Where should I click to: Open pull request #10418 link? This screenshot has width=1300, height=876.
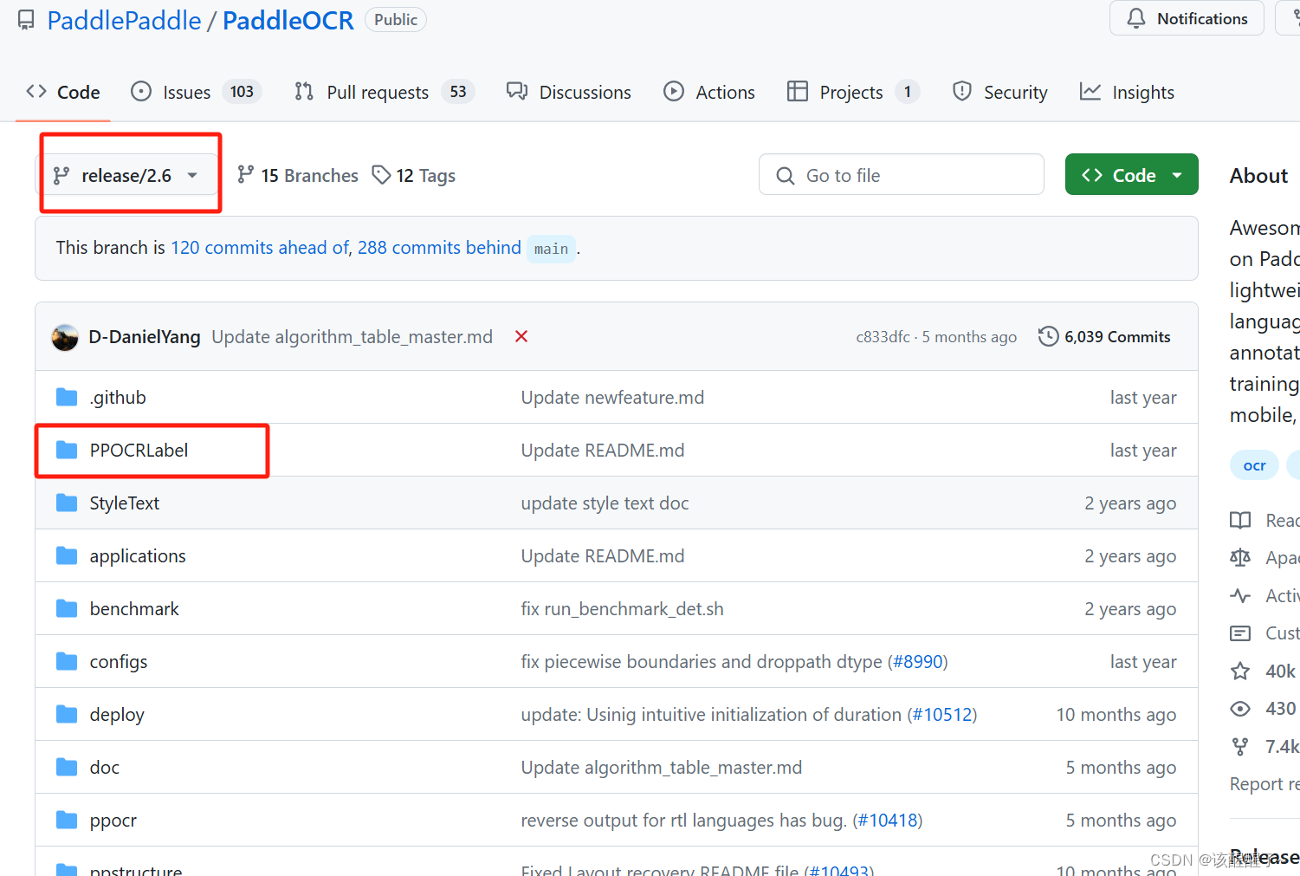click(x=888, y=821)
